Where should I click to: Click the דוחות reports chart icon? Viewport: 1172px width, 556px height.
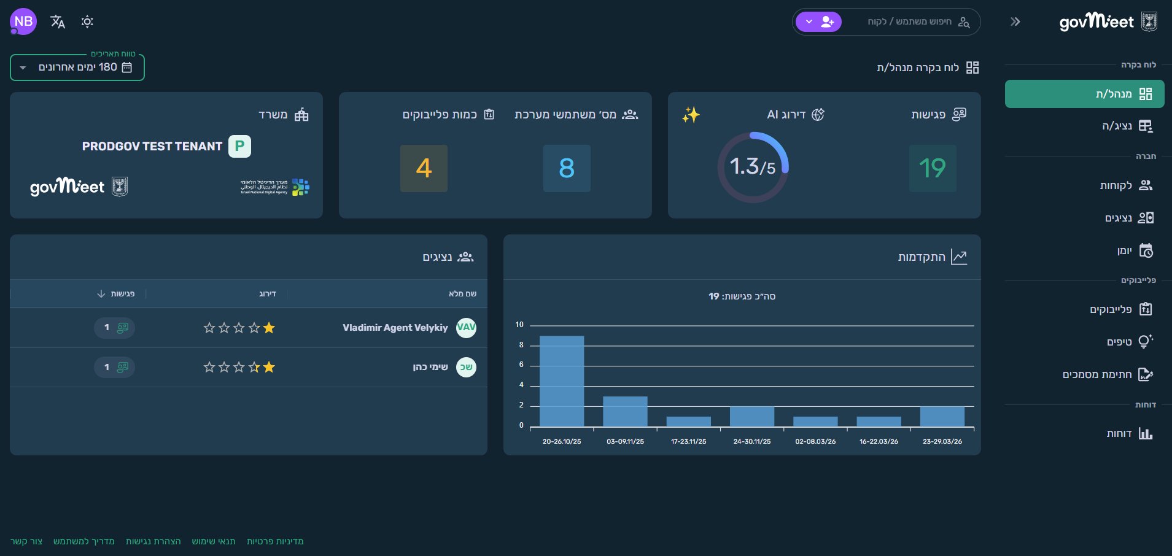click(x=1146, y=434)
